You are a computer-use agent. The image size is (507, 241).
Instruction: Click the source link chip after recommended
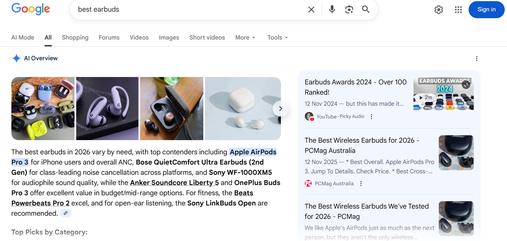[x=66, y=213]
